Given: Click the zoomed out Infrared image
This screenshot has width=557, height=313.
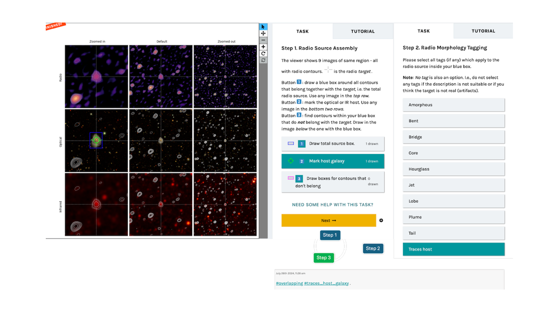Looking at the screenshot, I should tap(225, 204).
